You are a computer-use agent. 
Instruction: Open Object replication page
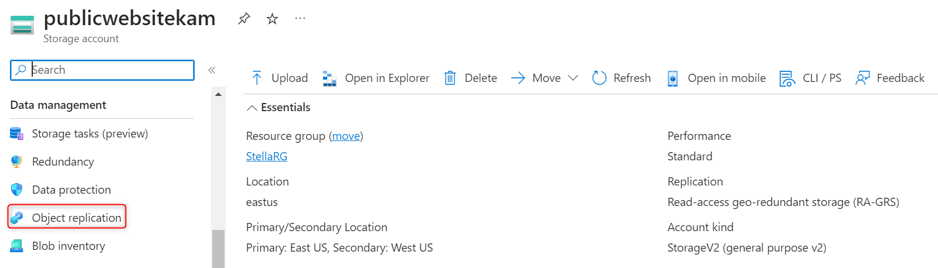[x=76, y=218]
